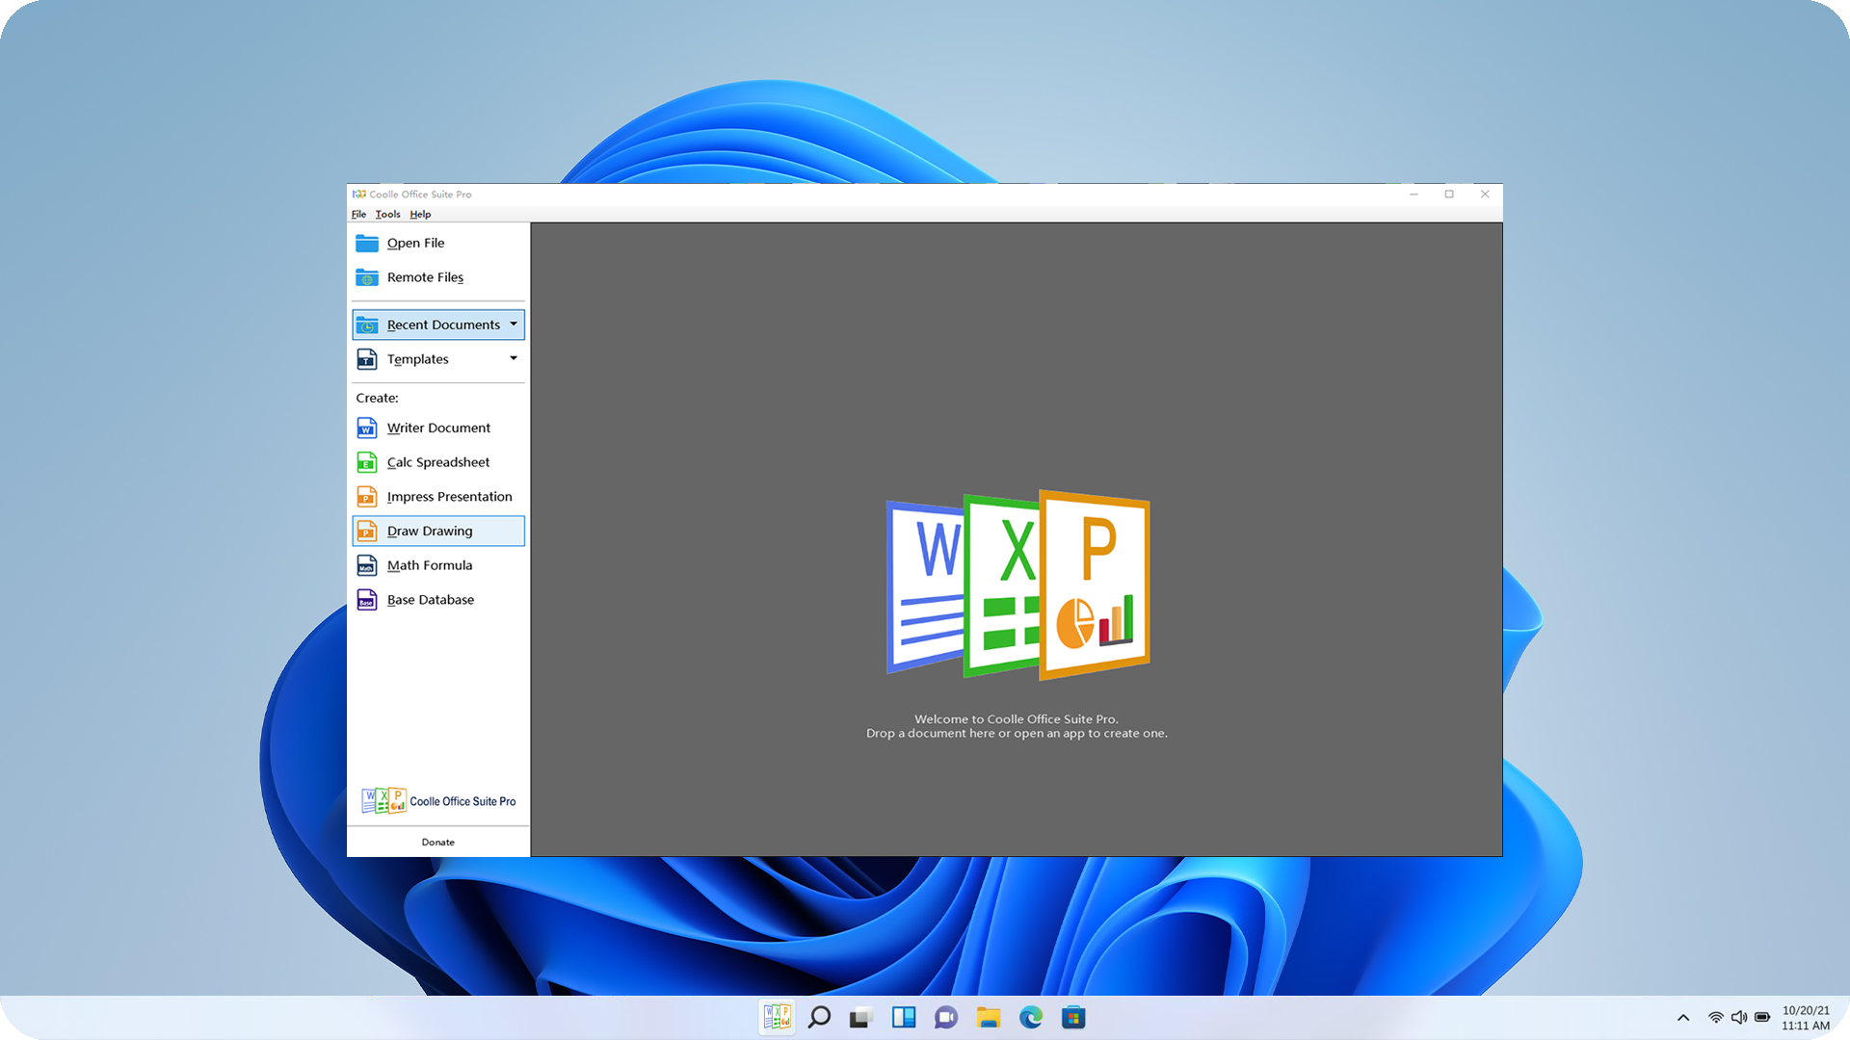Click the Templates entry in sidebar
1850x1040 pixels.
(x=417, y=358)
